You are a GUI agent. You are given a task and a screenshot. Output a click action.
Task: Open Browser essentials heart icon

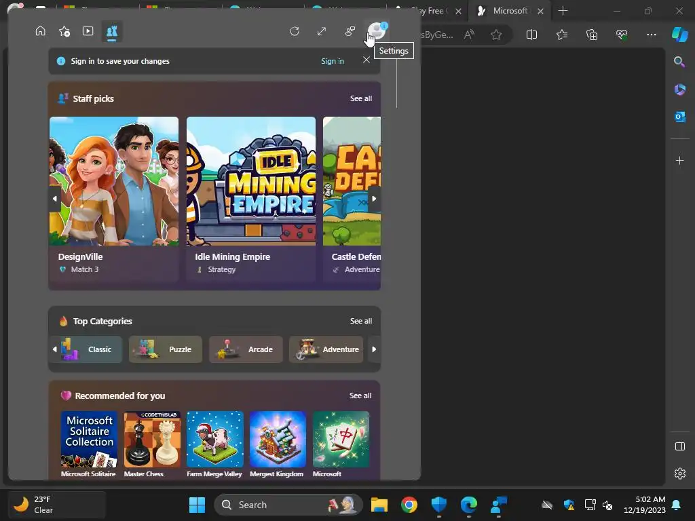tap(622, 35)
